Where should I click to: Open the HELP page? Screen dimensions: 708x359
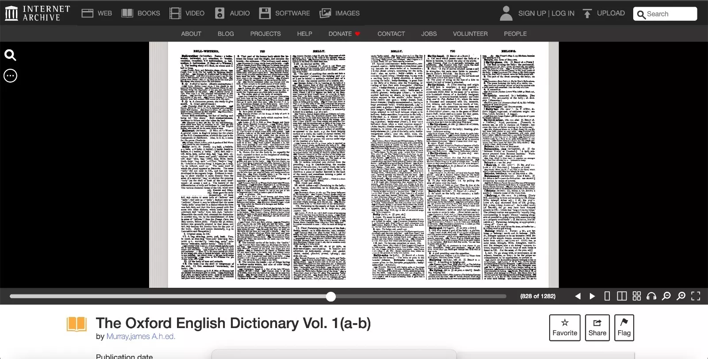(304, 34)
